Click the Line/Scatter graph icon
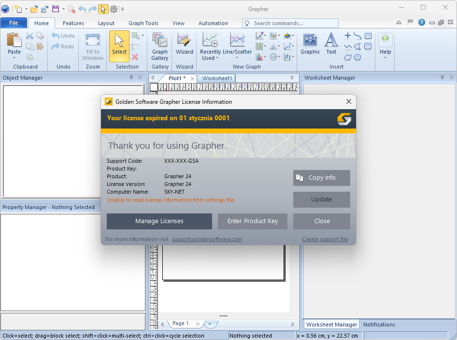 tap(237, 40)
